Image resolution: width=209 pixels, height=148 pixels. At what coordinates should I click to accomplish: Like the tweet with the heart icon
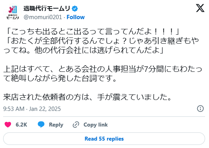pyautogui.click(x=8, y=125)
